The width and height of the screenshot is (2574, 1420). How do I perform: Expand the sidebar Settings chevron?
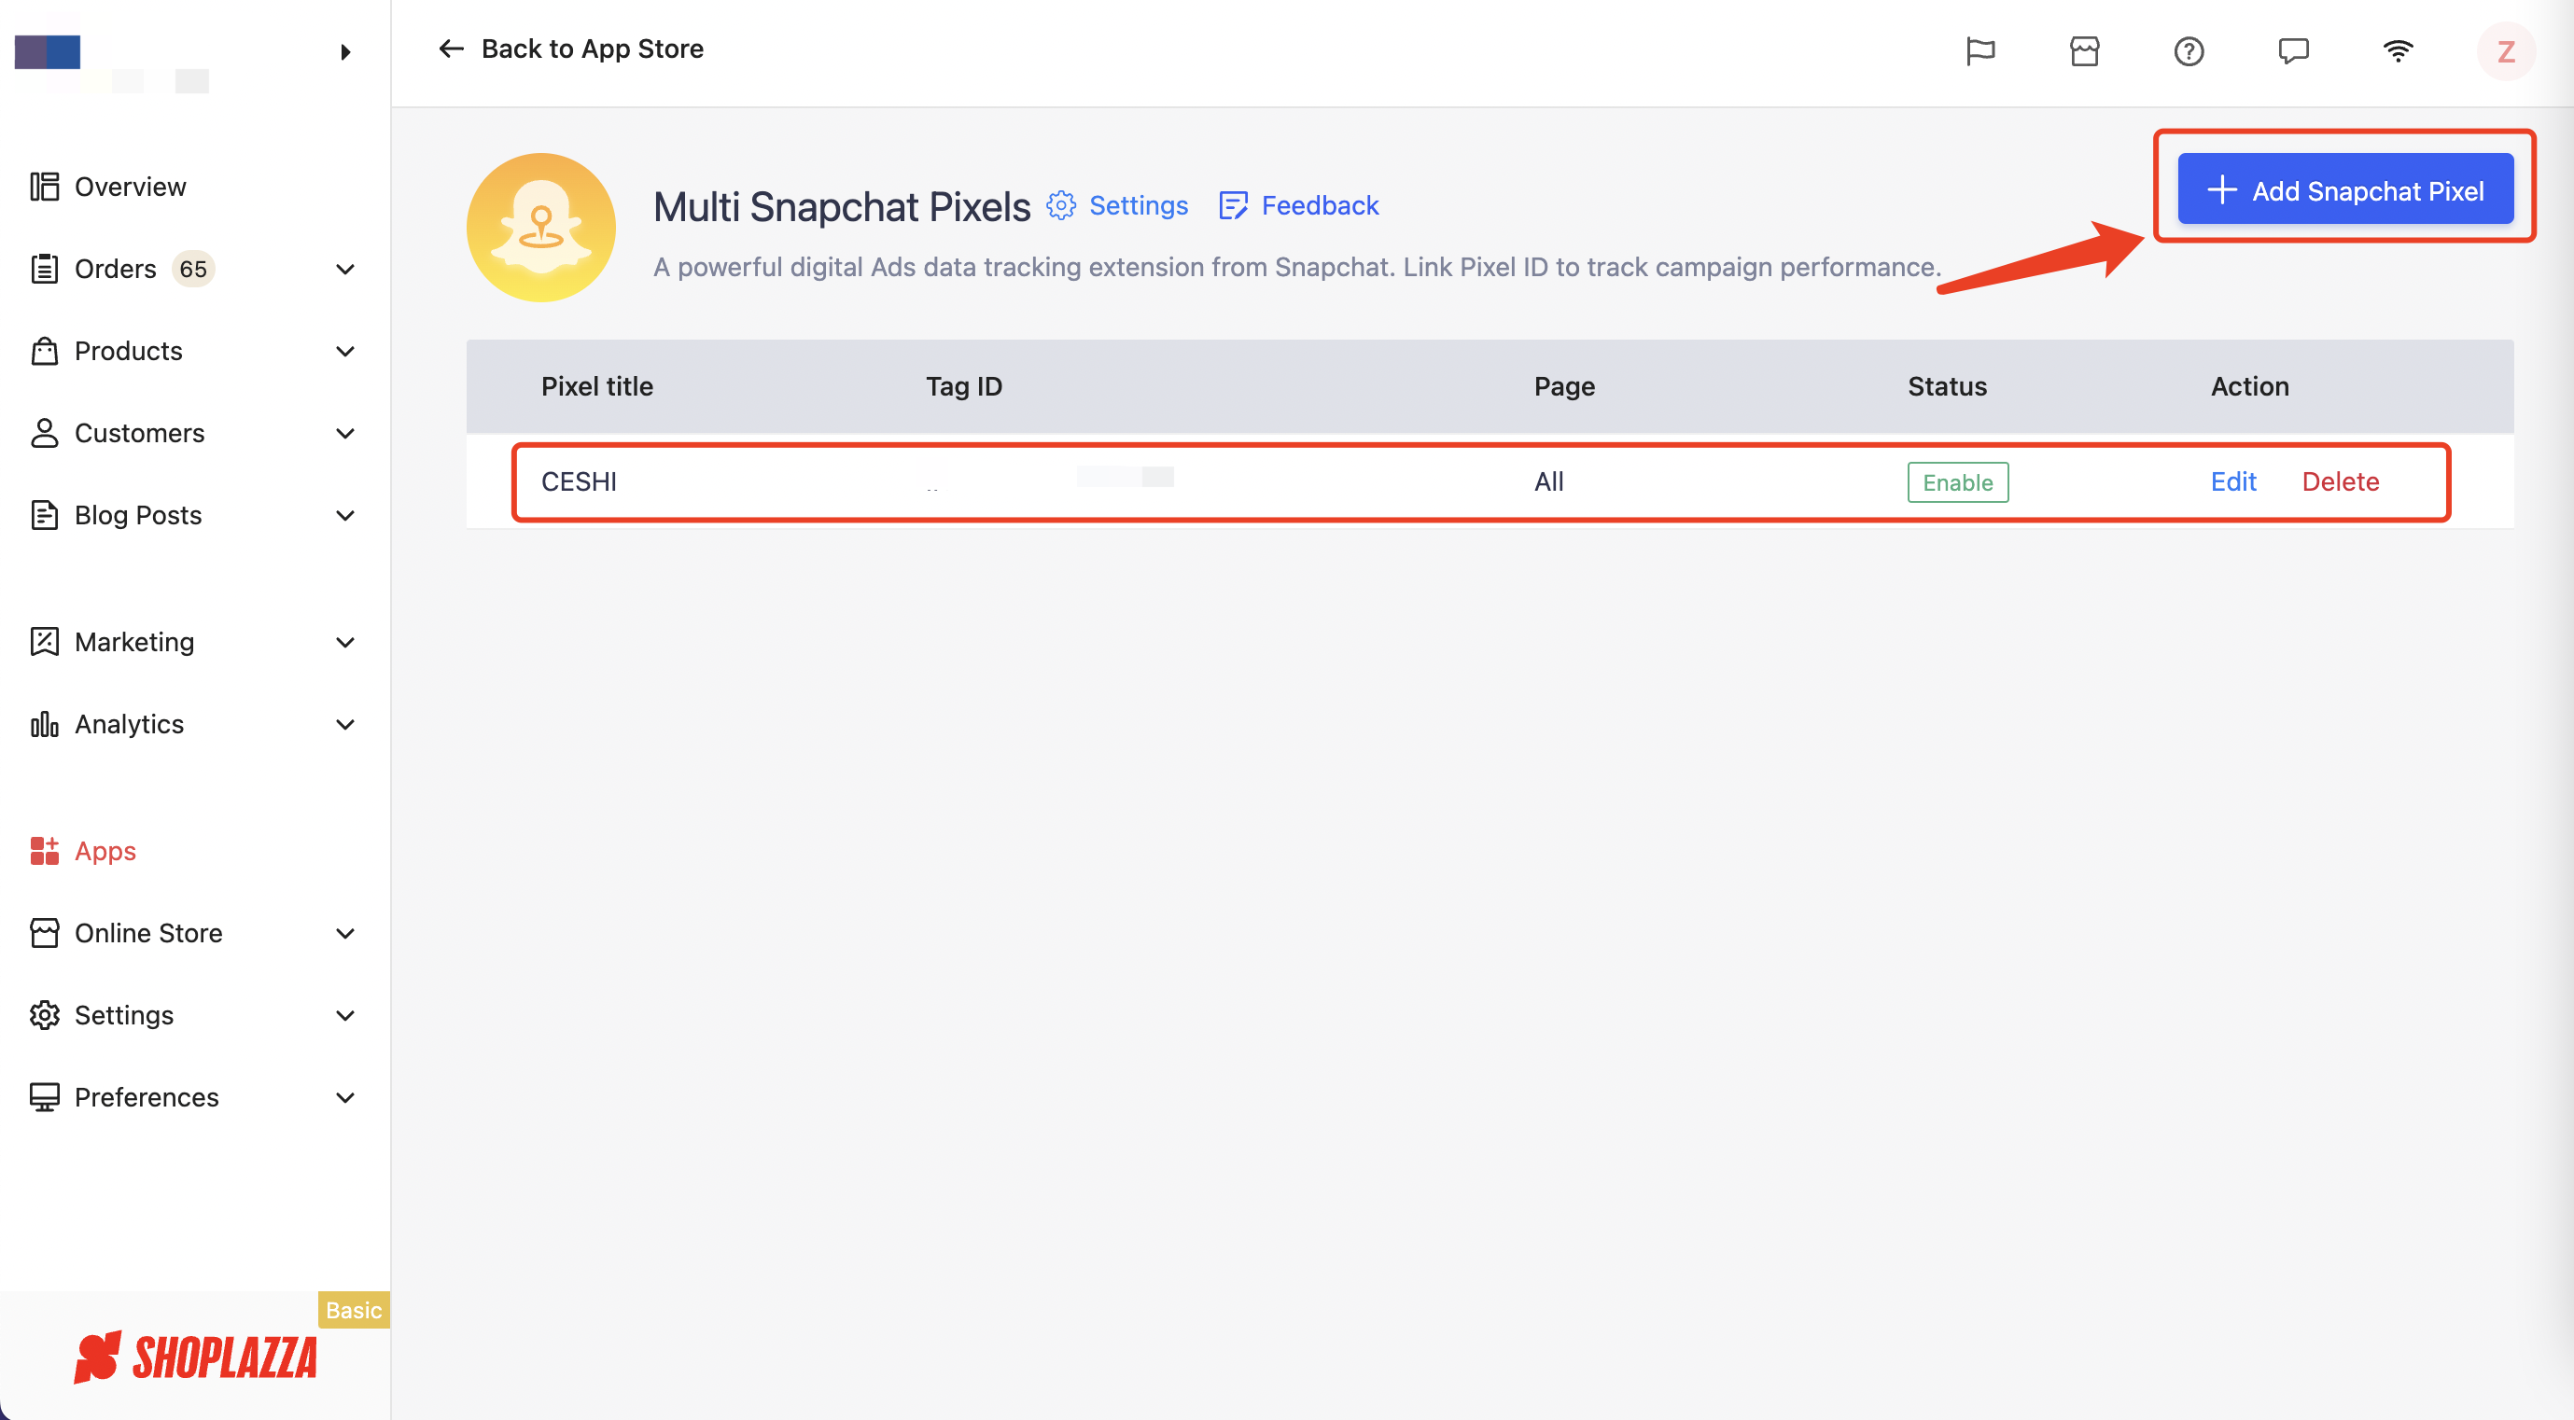point(344,1016)
